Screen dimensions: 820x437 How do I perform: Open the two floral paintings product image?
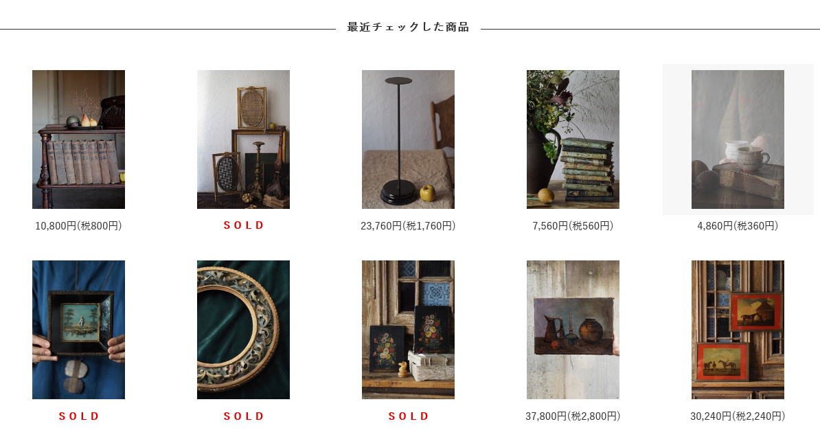coord(408,330)
